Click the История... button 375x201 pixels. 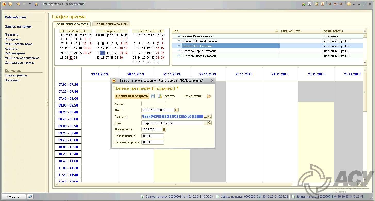(x=14, y=197)
